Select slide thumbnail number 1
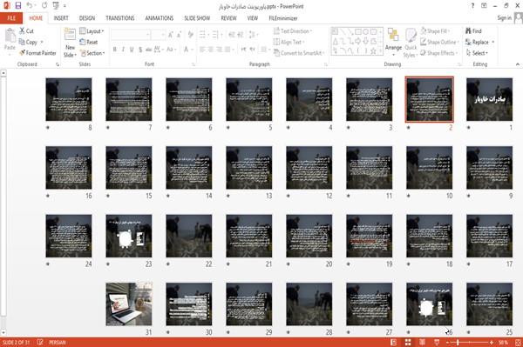 (489, 99)
